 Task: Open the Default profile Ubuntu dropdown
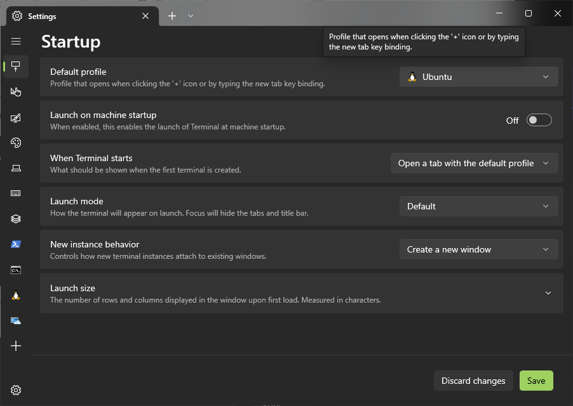[x=478, y=77]
